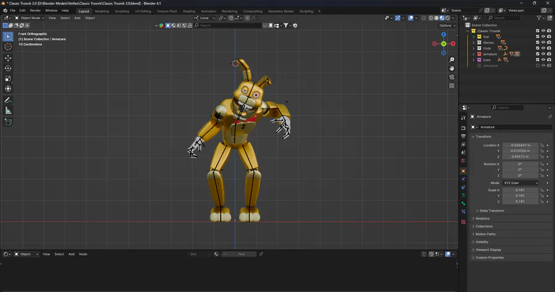The height and width of the screenshot is (292, 555).
Task: Switch to the Geometry Nodes workspace tab
Action: 281,11
